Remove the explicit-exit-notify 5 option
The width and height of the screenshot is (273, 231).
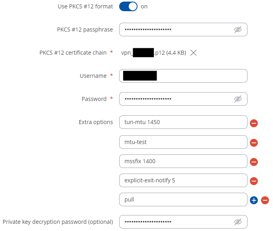click(x=254, y=181)
